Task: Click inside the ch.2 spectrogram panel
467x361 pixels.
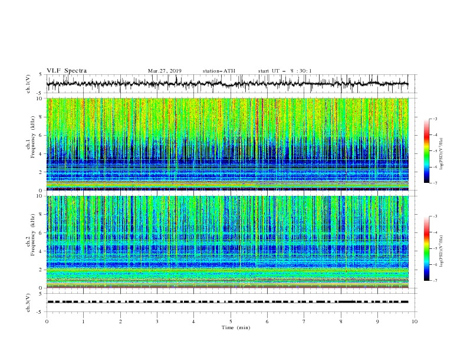Action: [227, 242]
